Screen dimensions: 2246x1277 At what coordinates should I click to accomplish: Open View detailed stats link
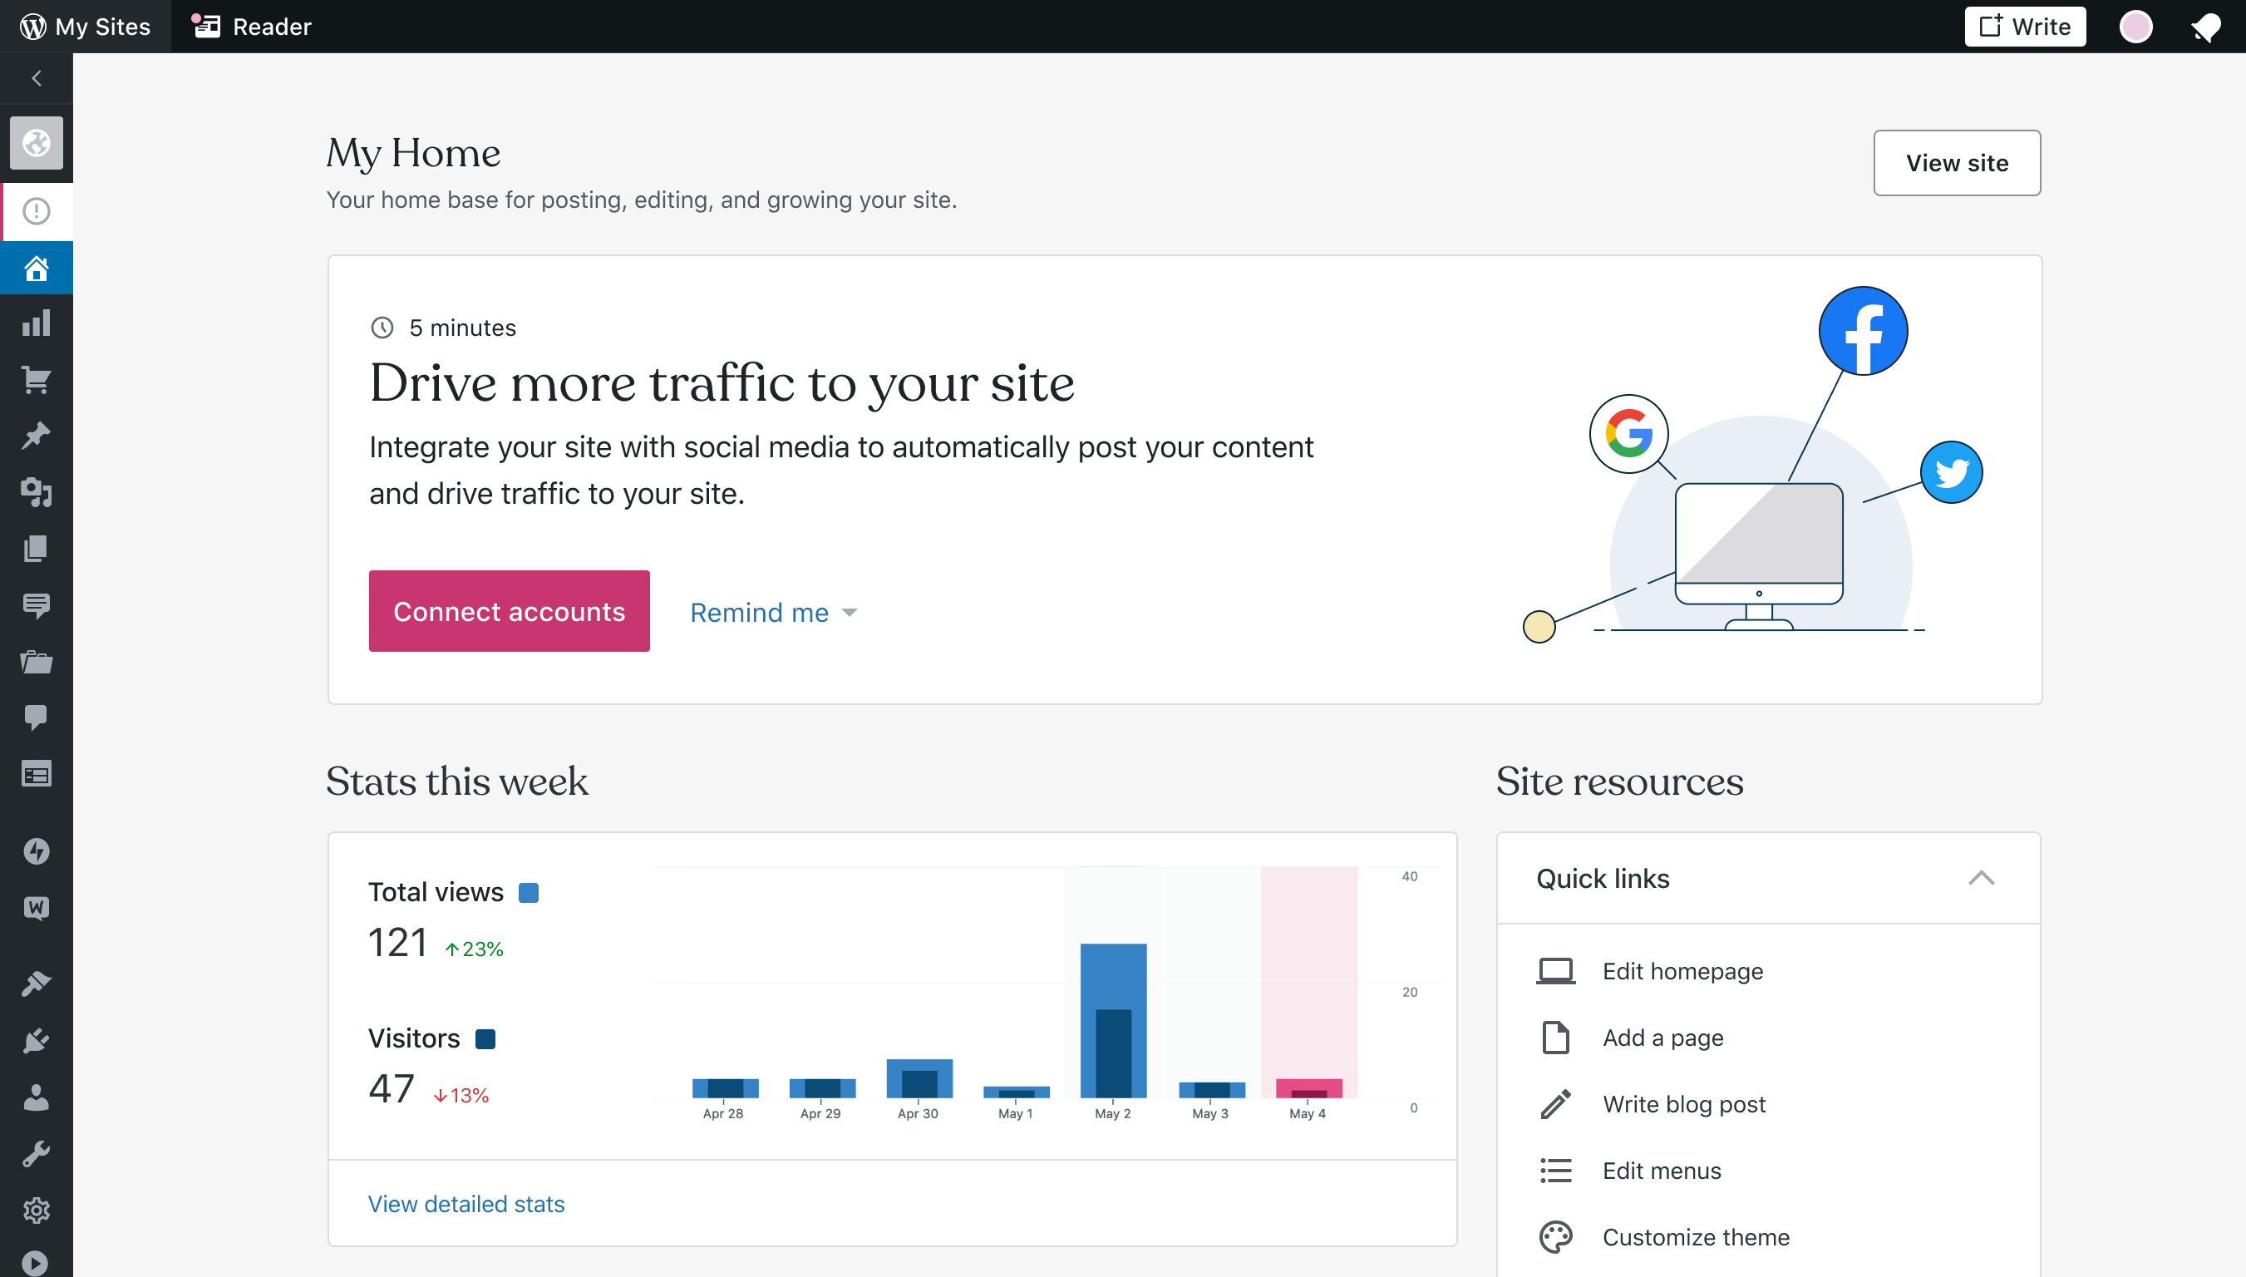465,1203
